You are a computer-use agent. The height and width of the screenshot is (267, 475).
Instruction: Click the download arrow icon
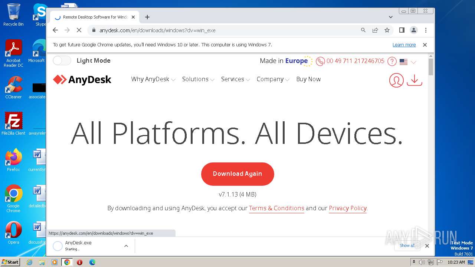415,80
